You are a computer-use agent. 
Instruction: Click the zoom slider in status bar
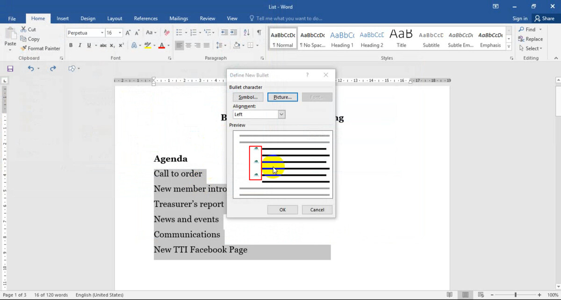click(515, 295)
